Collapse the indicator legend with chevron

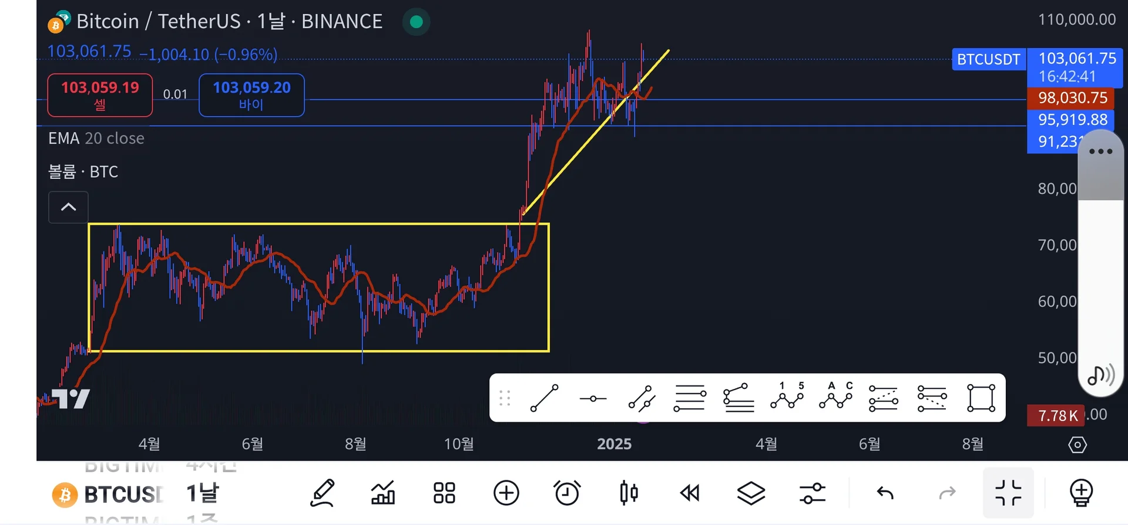point(68,207)
